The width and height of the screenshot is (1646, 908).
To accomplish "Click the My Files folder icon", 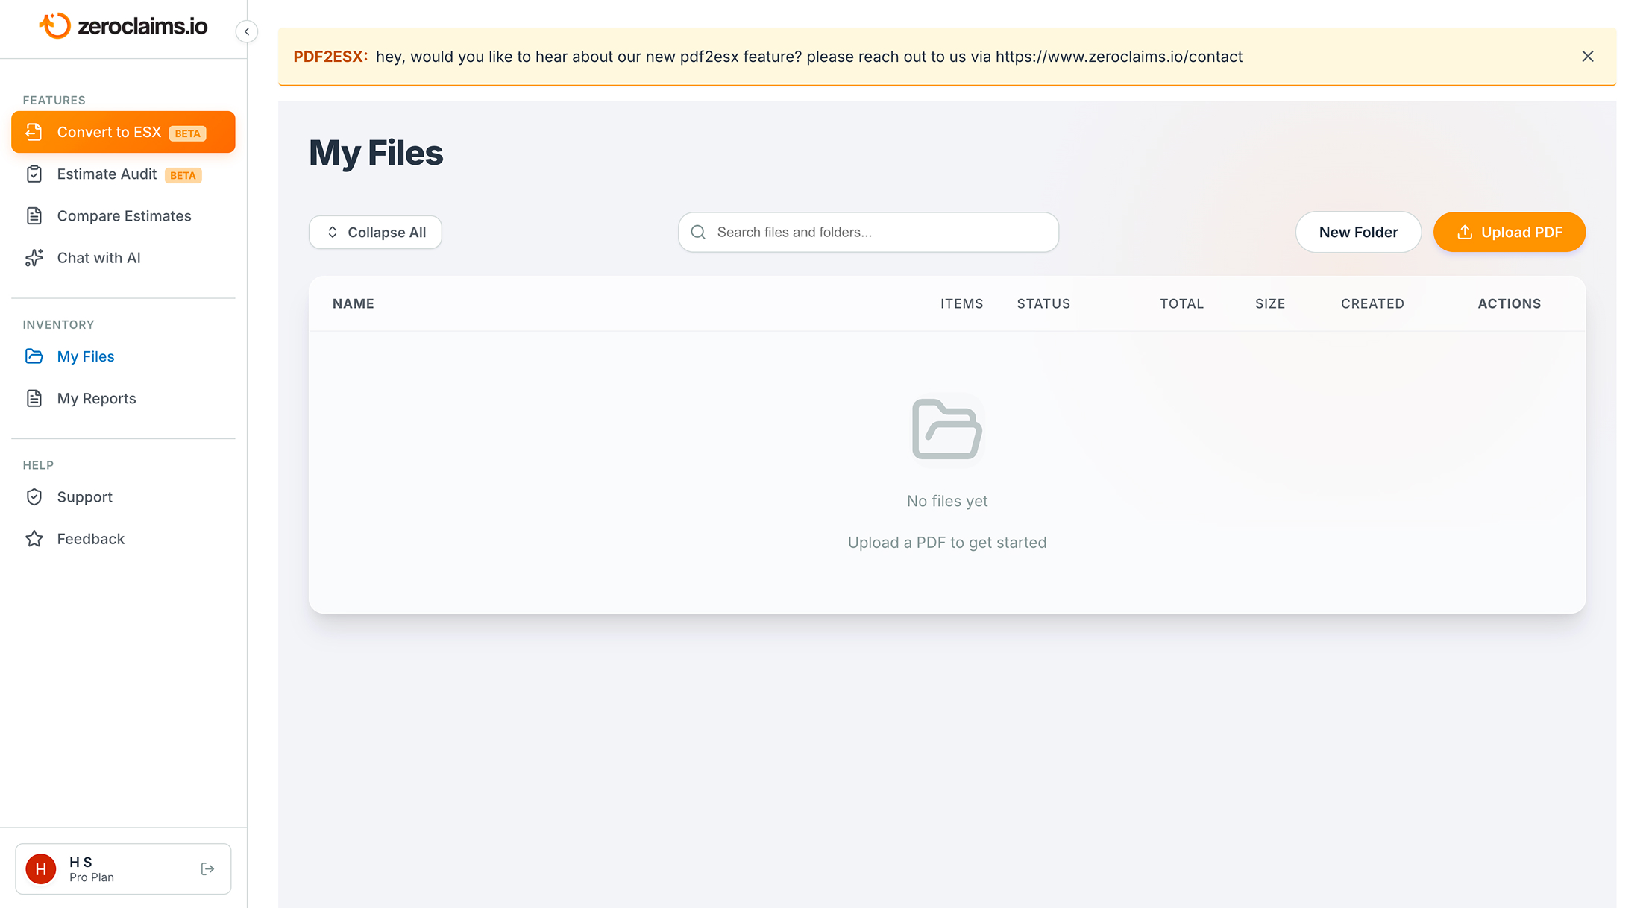I will coord(34,356).
